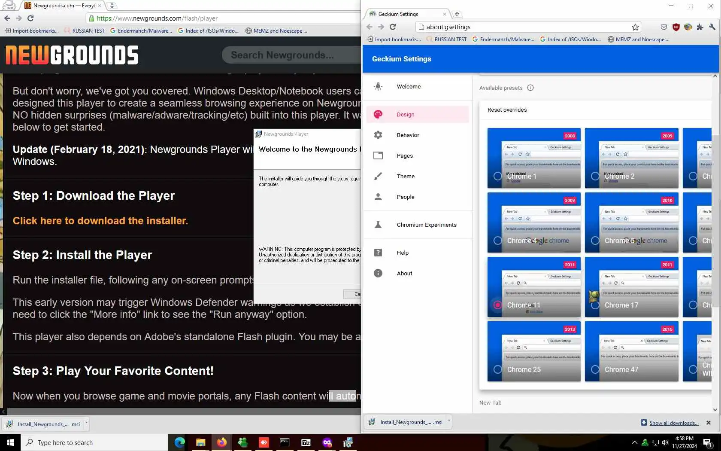
Task: Open the Behavior settings section
Action: (418, 135)
